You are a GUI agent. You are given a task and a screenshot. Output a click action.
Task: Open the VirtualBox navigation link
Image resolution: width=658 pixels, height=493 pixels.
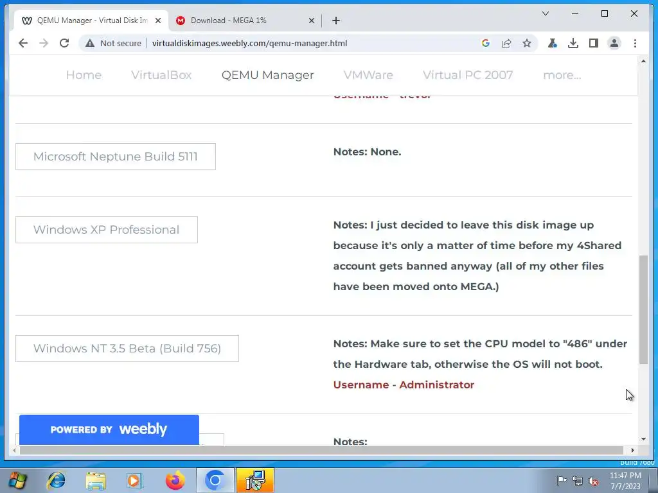(161, 75)
